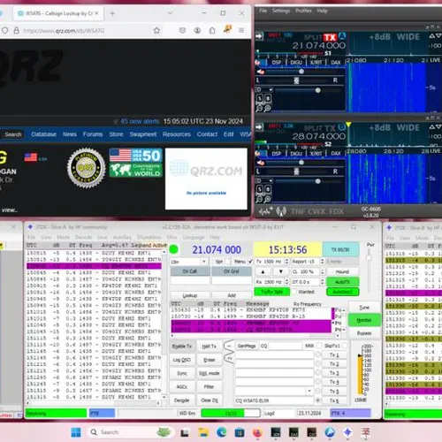Open the DSP tab on slice A
This screenshot has width=442, height=442.
(276, 63)
